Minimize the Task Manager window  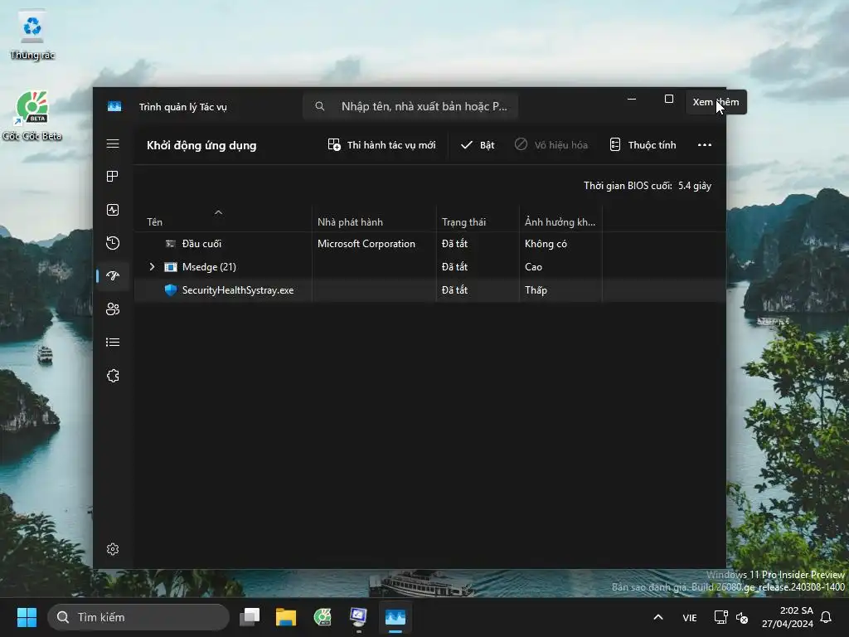click(631, 100)
